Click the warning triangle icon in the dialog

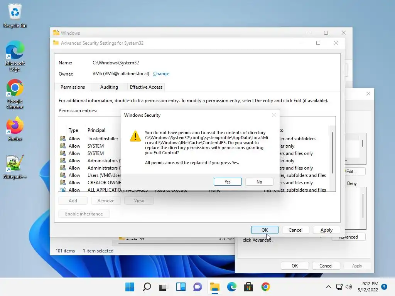pos(135,136)
